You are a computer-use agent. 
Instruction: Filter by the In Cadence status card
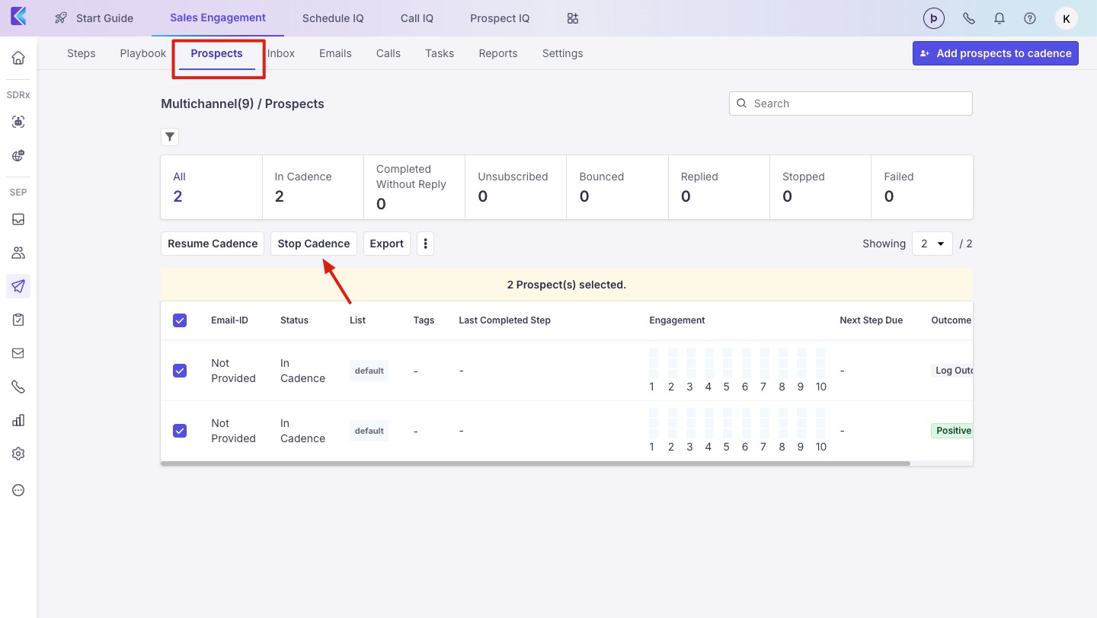coord(313,187)
